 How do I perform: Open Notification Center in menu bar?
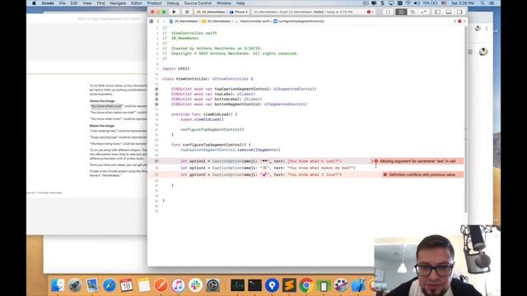click(492, 3)
